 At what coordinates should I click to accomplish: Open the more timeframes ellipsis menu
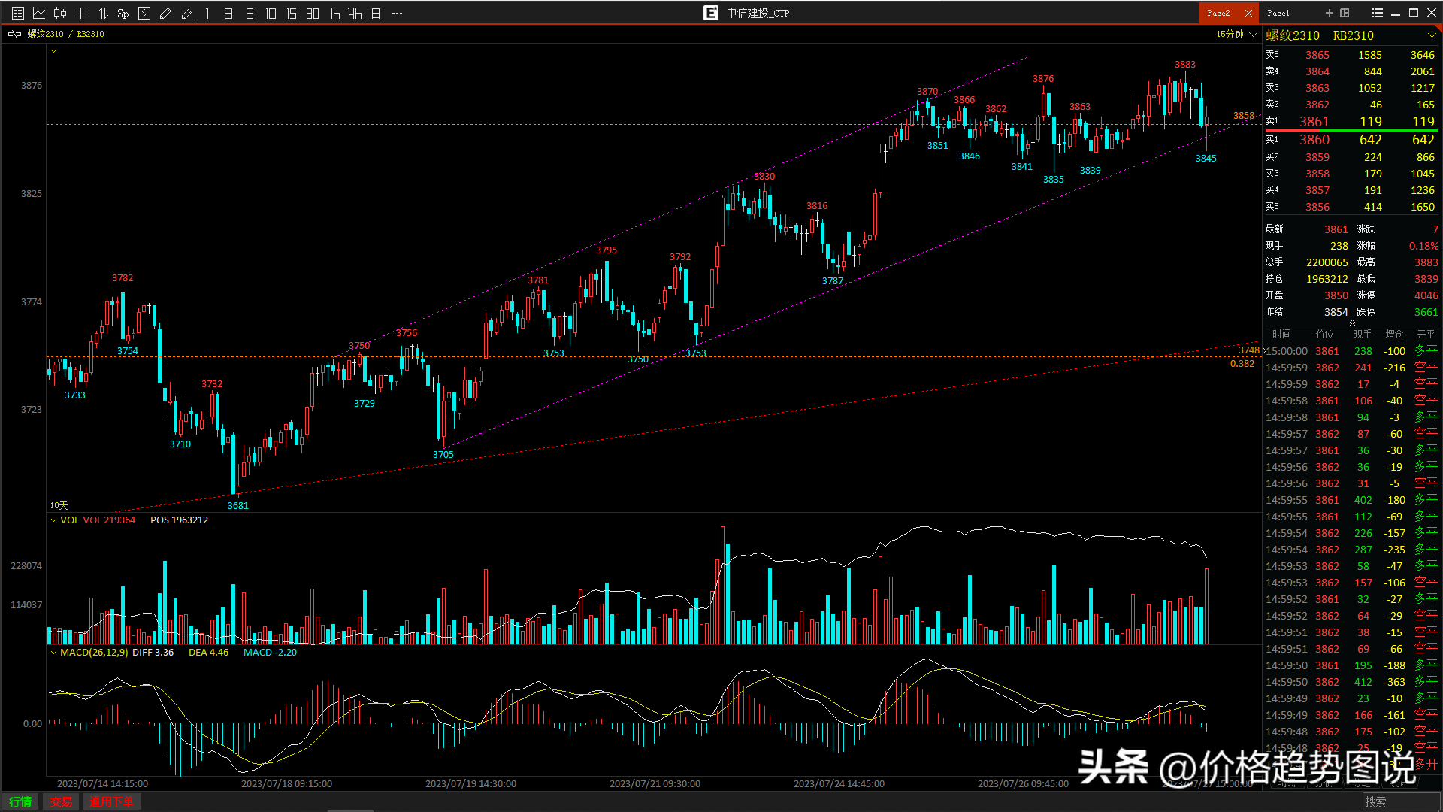(398, 13)
